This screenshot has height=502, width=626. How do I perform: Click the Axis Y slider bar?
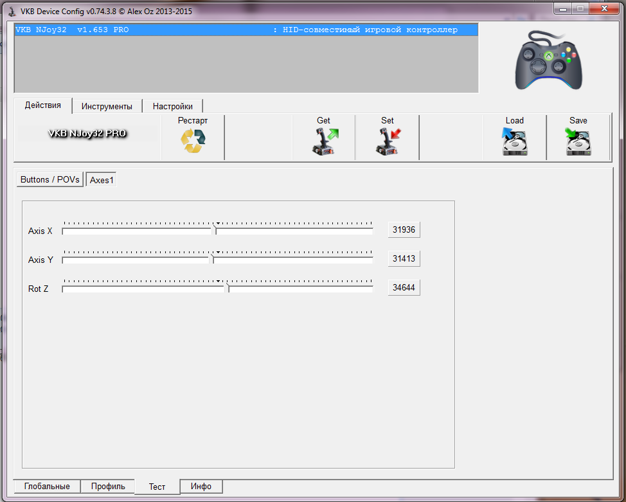(x=218, y=260)
